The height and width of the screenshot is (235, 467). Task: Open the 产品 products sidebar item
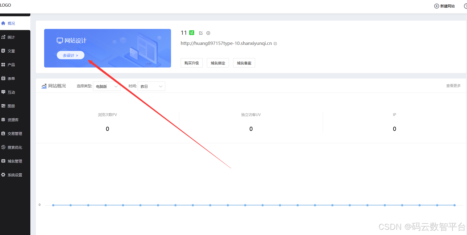pos(15,65)
